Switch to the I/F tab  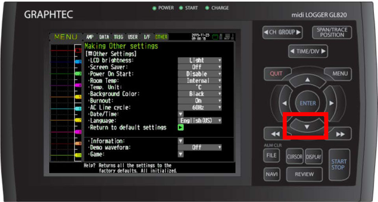[x=146, y=37]
